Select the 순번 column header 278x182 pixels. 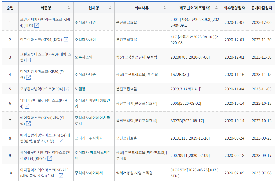point(10,8)
